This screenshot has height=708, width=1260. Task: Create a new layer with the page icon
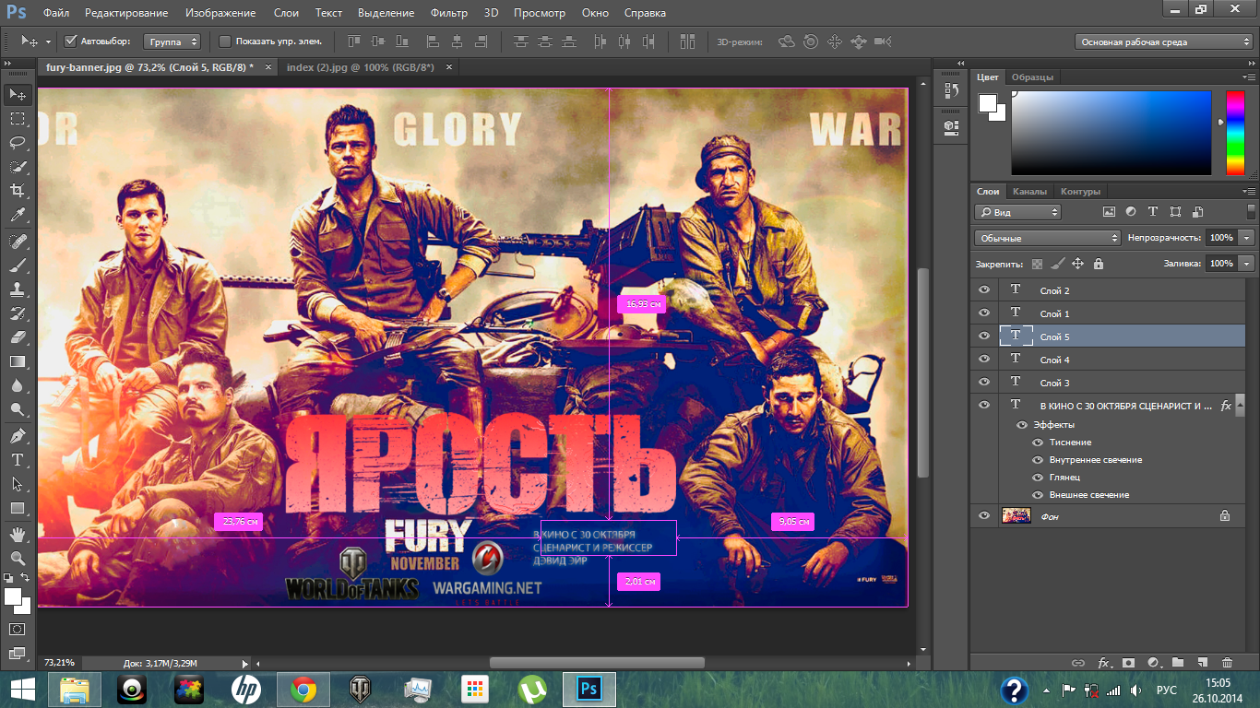click(x=1202, y=662)
